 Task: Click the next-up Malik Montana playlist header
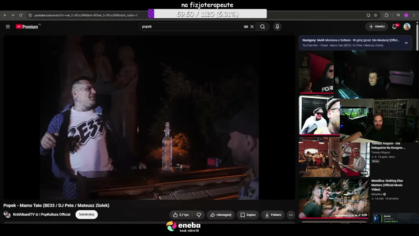point(351,40)
